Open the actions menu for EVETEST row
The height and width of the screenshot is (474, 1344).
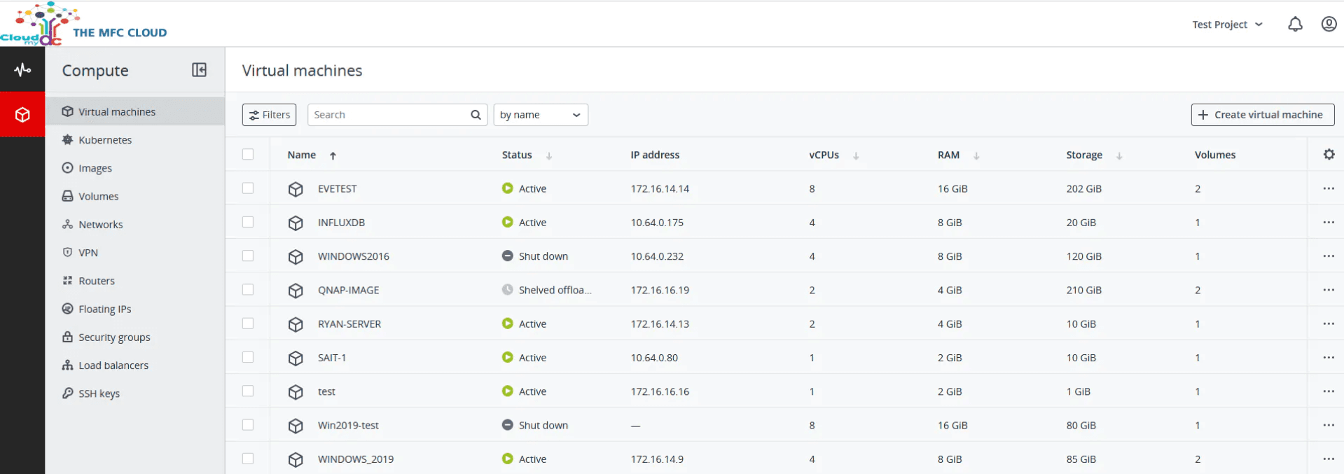pos(1328,188)
